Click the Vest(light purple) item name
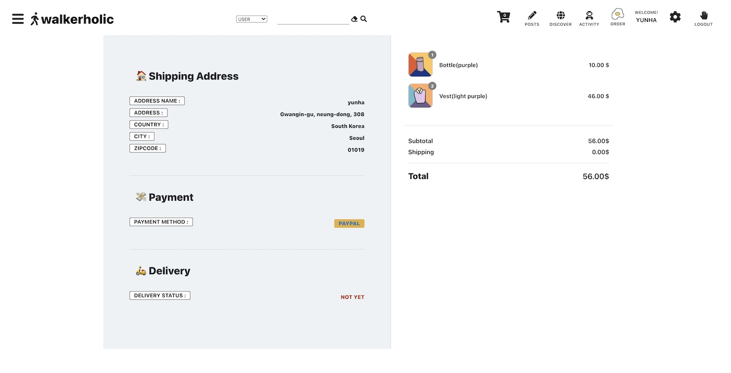 click(463, 96)
